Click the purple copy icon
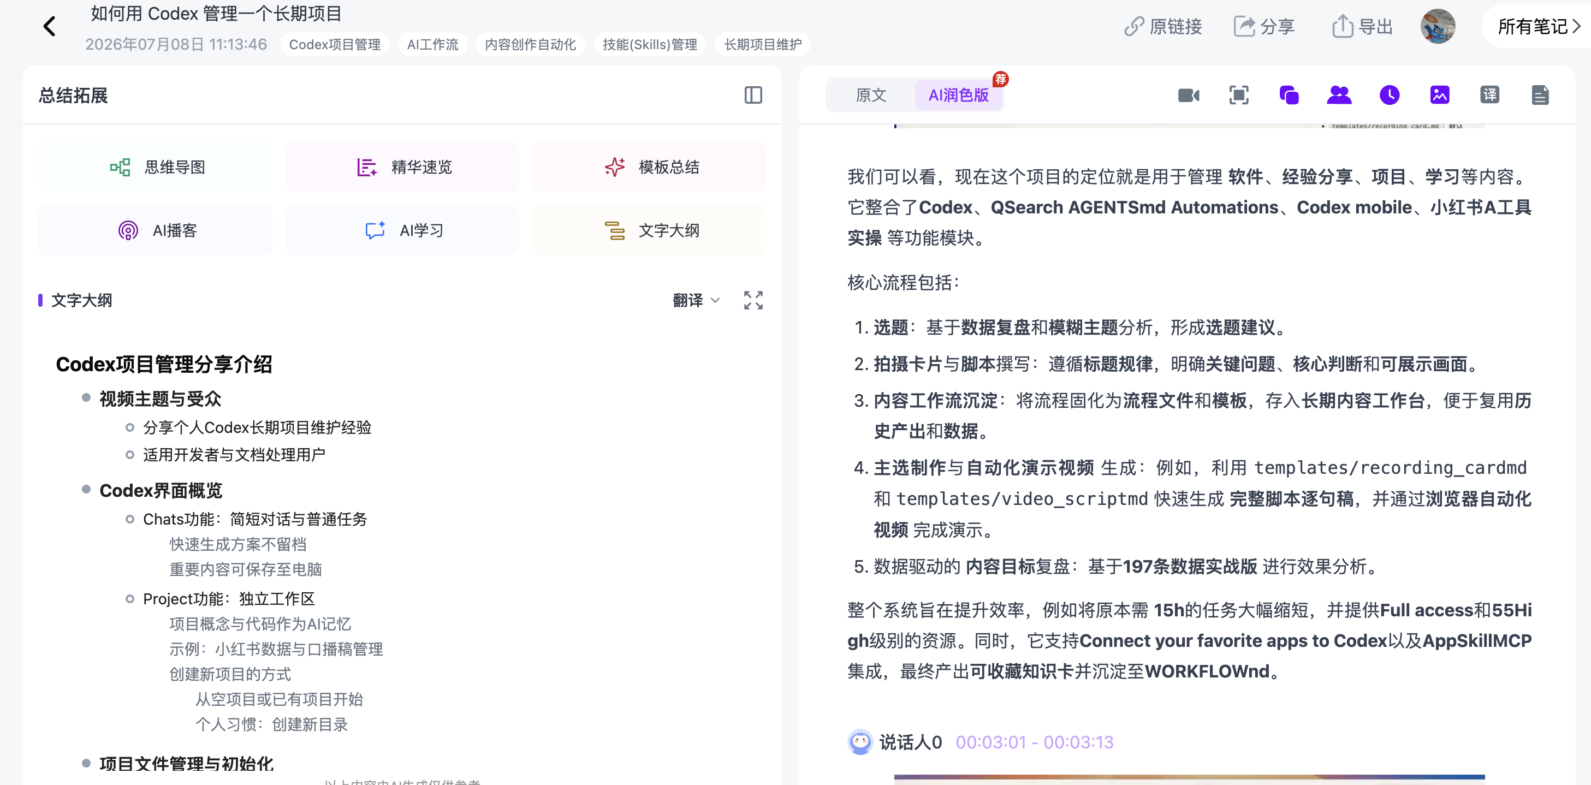Viewport: 1591px width, 785px height. [1289, 95]
